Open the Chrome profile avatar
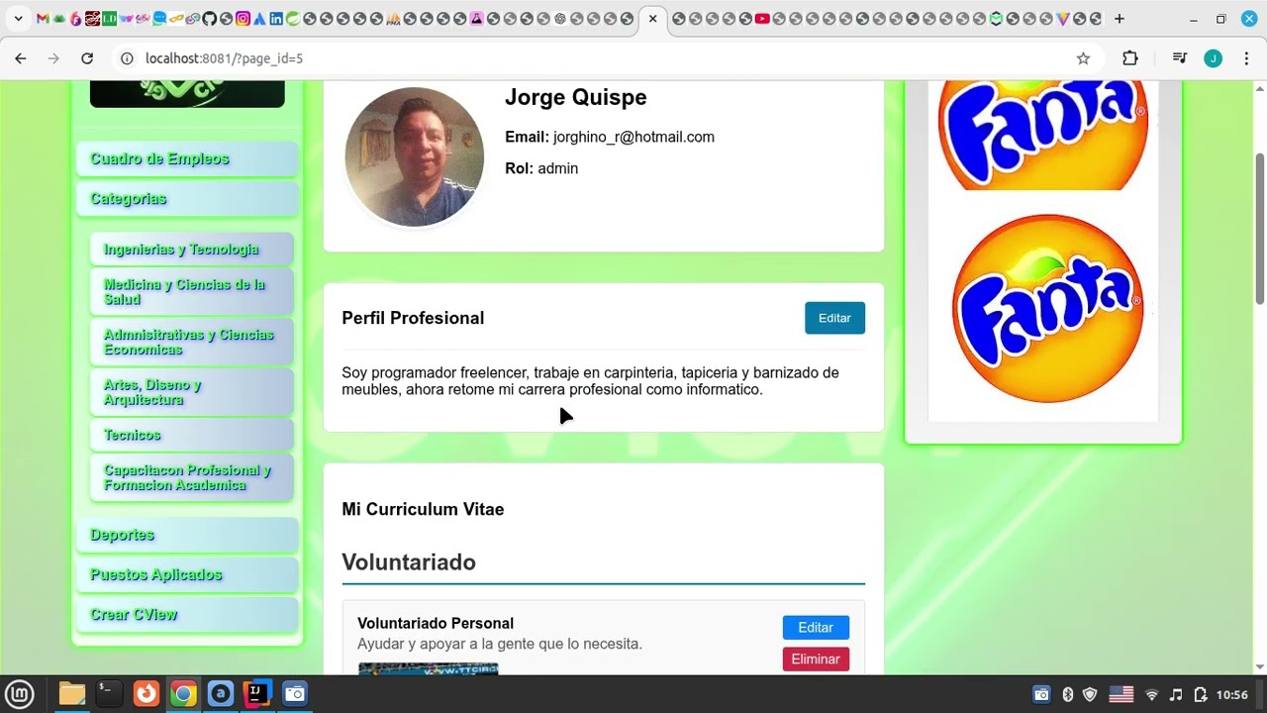This screenshot has height=713, width=1267. pos(1213,58)
